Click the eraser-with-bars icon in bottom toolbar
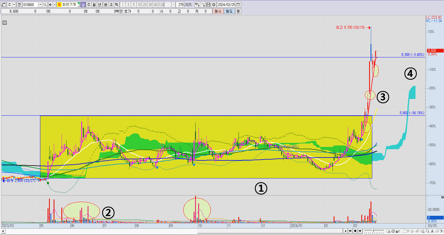 click(x=422, y=231)
